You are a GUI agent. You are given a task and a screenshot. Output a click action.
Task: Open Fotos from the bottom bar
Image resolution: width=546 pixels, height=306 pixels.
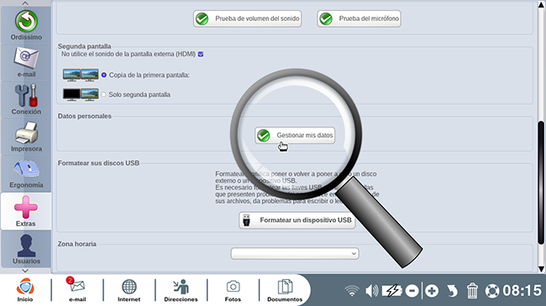[233, 290]
